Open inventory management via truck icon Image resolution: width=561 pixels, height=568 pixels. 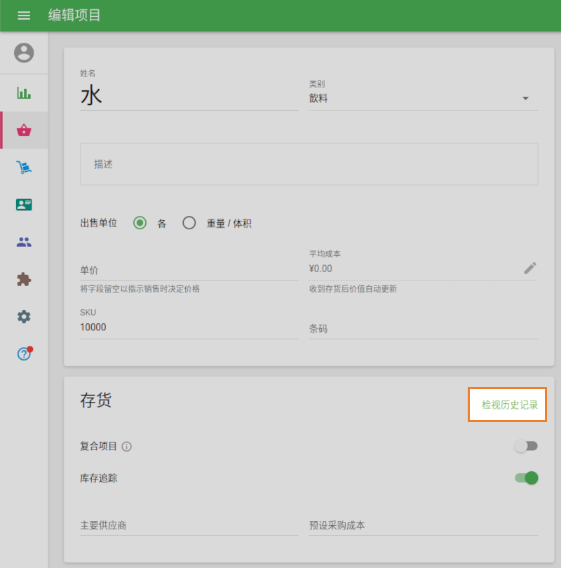click(x=24, y=167)
